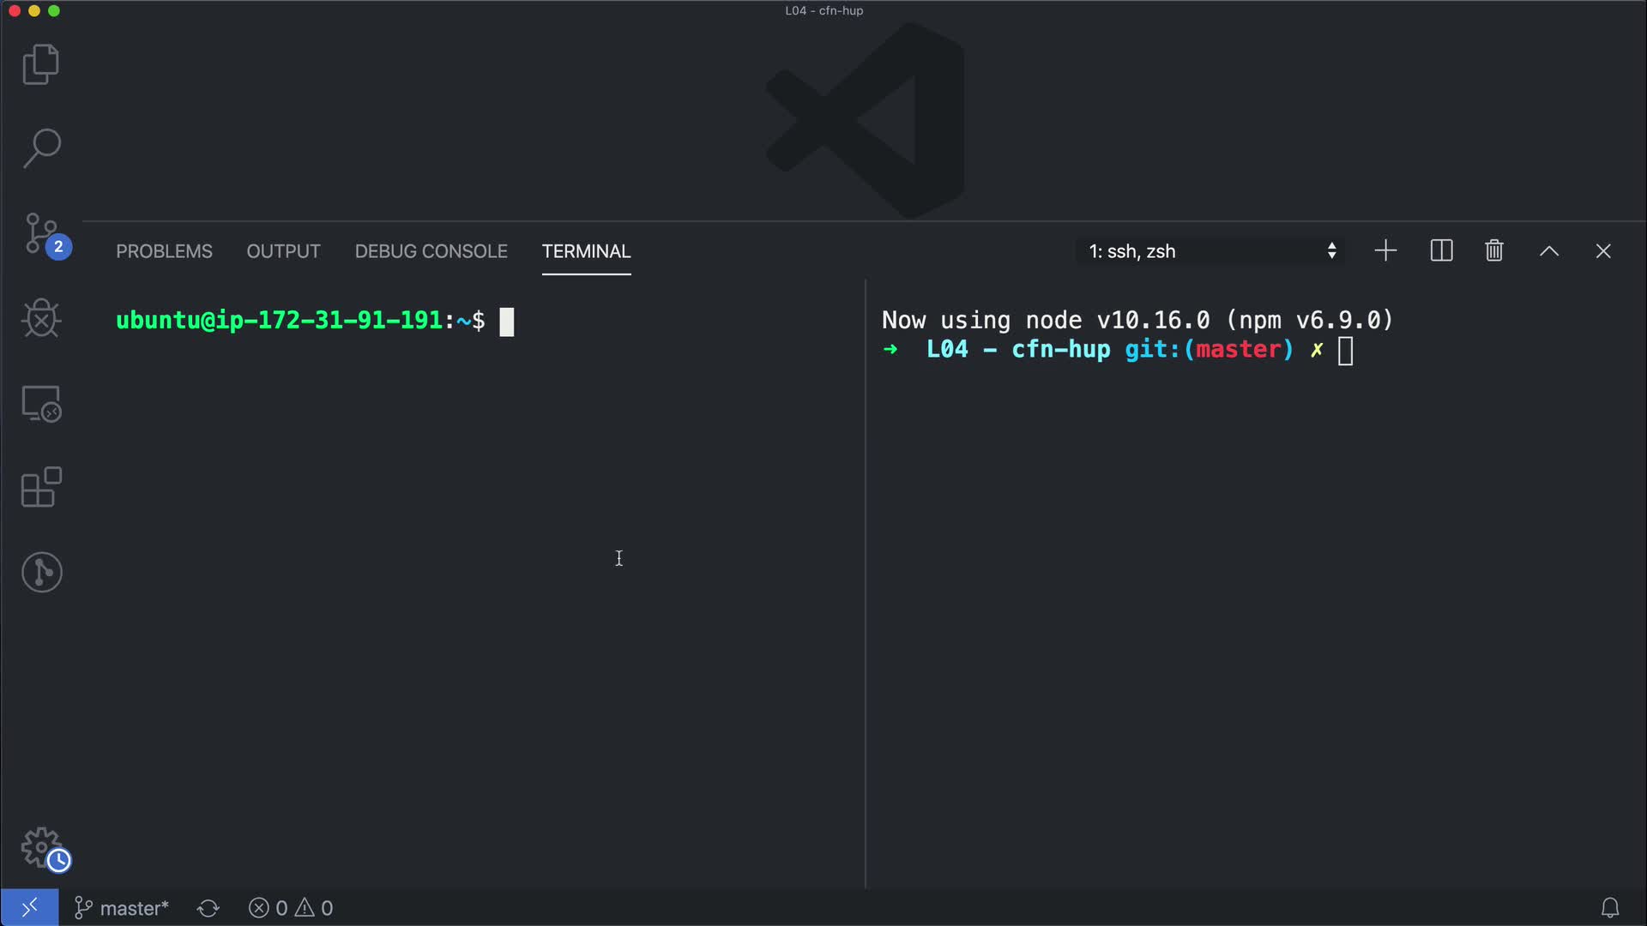Open Source Control view with 2 changes
Screen dimensions: 1647x926
(41, 234)
